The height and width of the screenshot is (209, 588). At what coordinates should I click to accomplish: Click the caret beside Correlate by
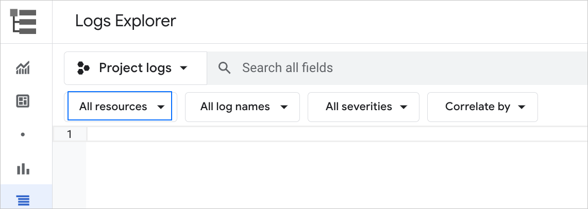click(522, 107)
